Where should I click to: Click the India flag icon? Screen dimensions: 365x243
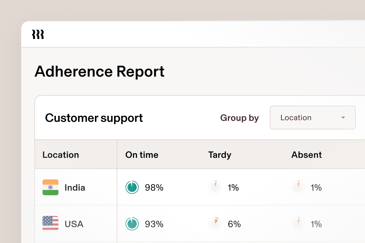(x=50, y=188)
